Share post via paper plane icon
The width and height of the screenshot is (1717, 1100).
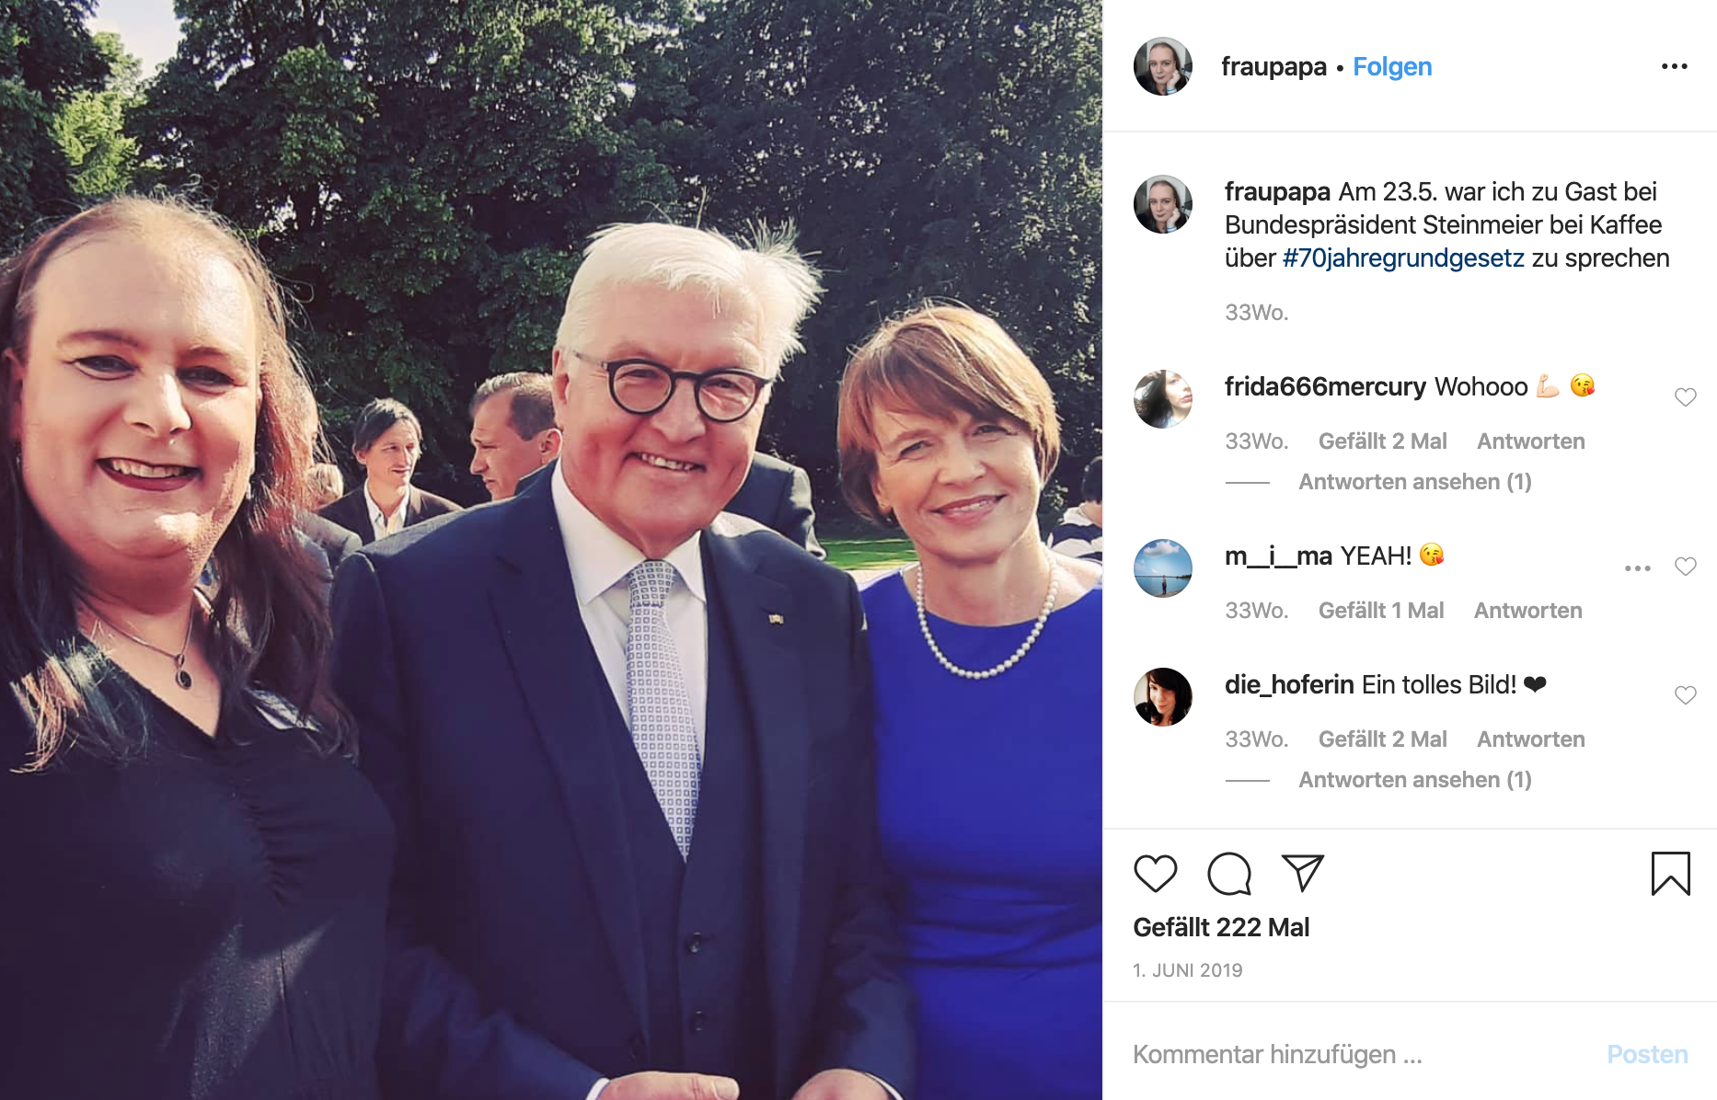(1302, 873)
